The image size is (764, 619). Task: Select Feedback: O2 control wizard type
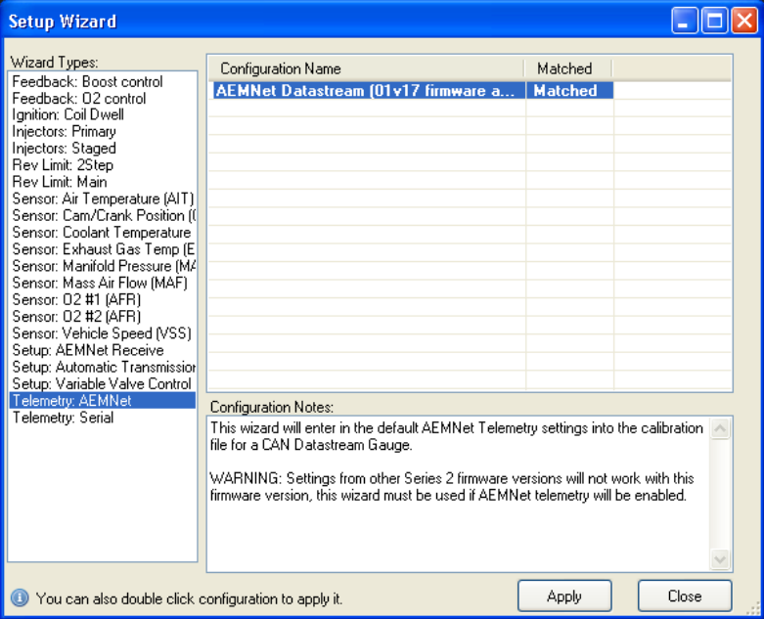click(x=79, y=99)
